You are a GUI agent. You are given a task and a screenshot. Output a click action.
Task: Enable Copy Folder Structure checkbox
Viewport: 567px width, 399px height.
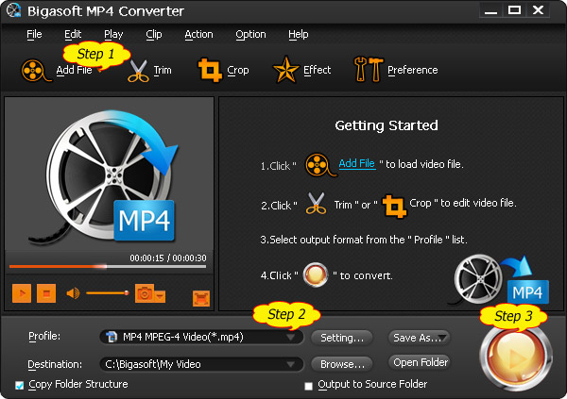[20, 385]
